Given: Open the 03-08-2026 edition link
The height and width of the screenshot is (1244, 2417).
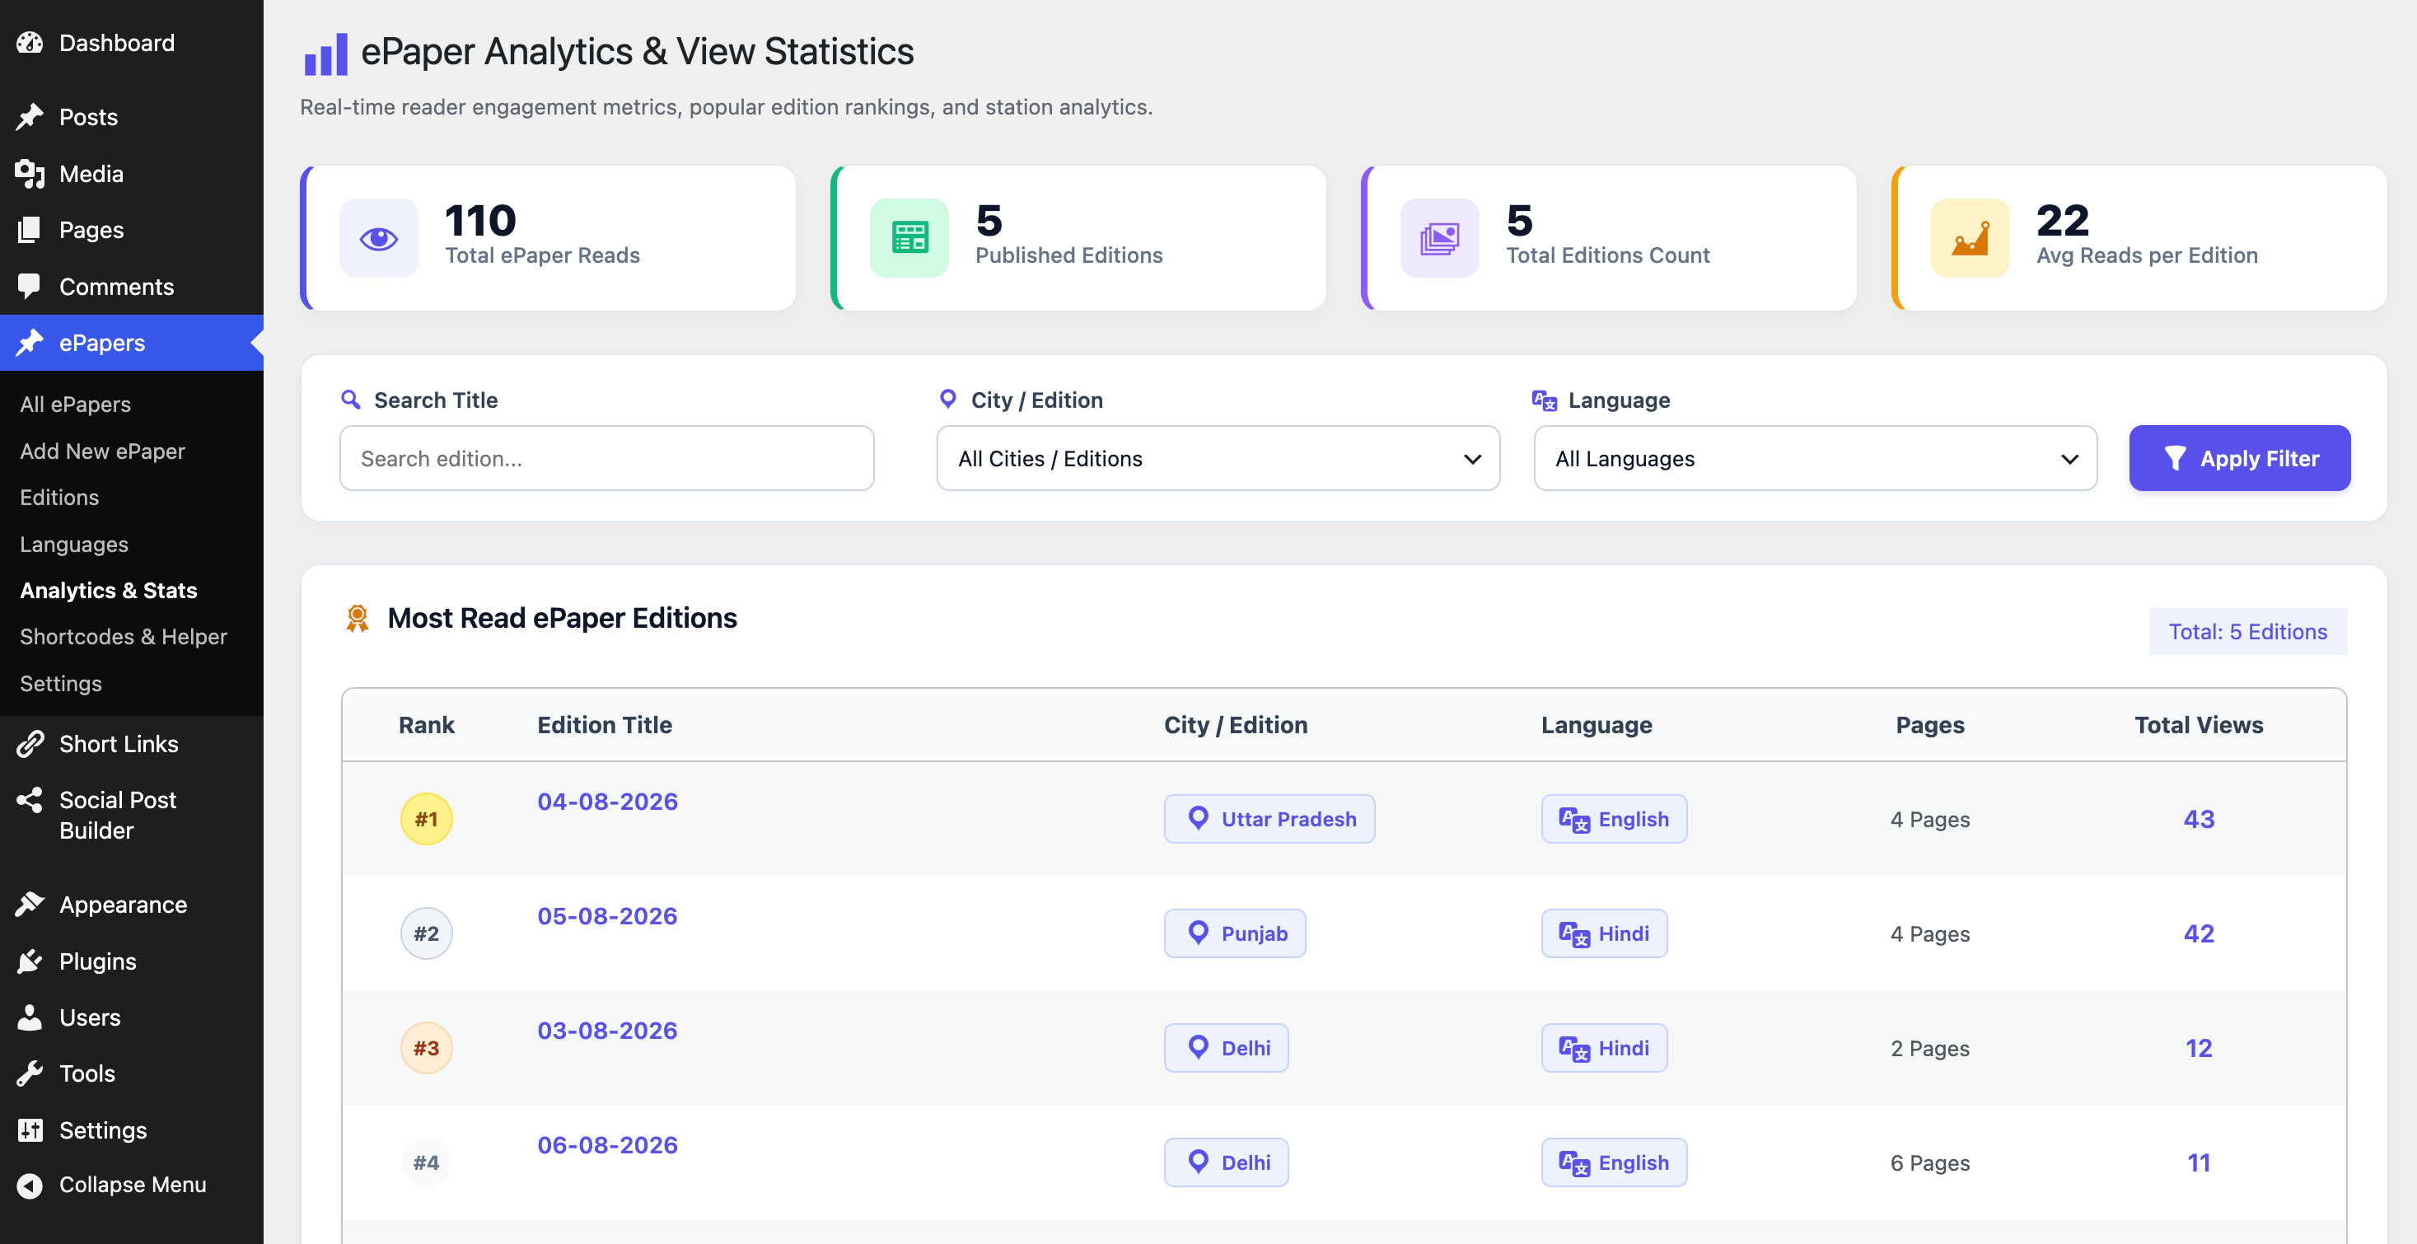Looking at the screenshot, I should click(x=607, y=1031).
